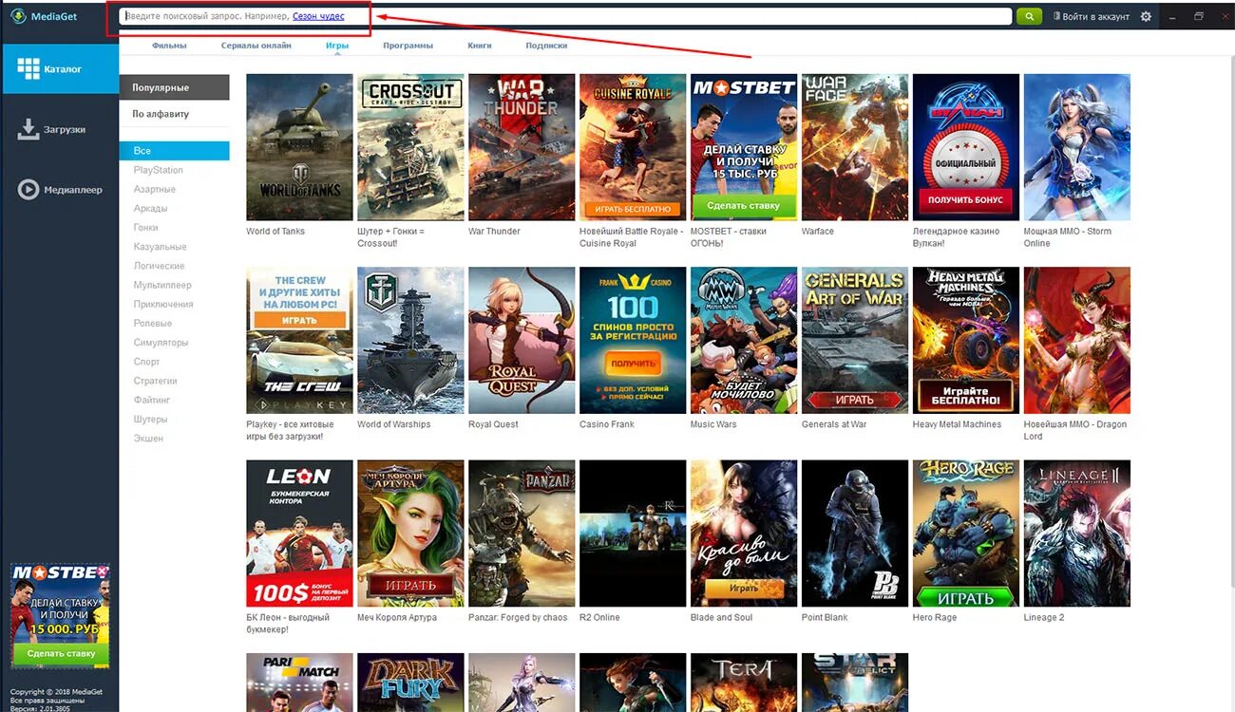Filter by Азартные category
This screenshot has width=1235, height=712.
point(155,189)
